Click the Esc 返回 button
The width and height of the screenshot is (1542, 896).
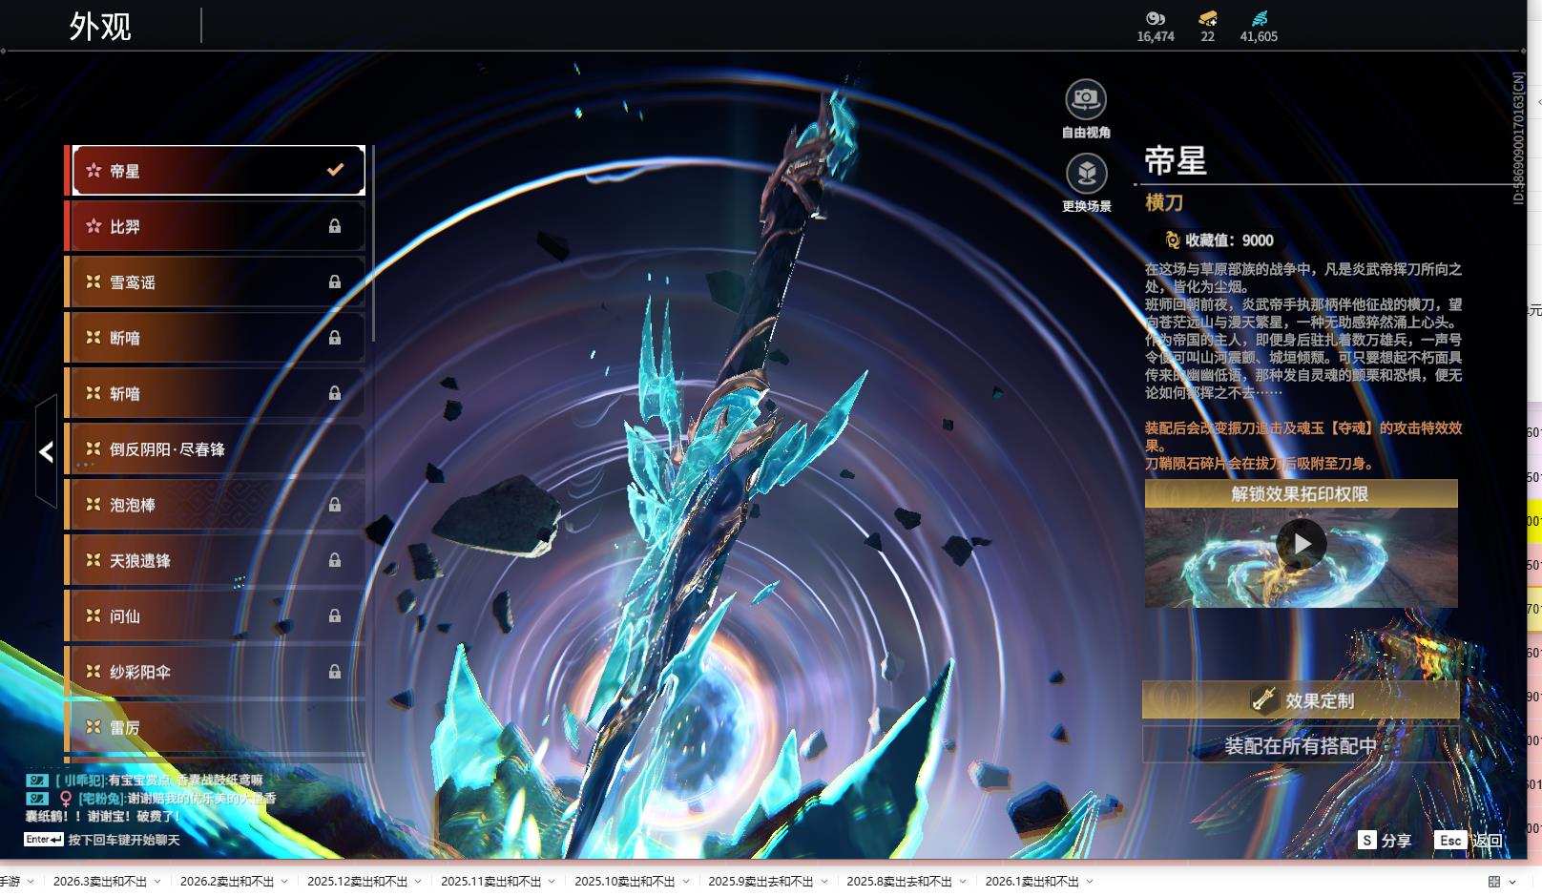[x=1469, y=840]
